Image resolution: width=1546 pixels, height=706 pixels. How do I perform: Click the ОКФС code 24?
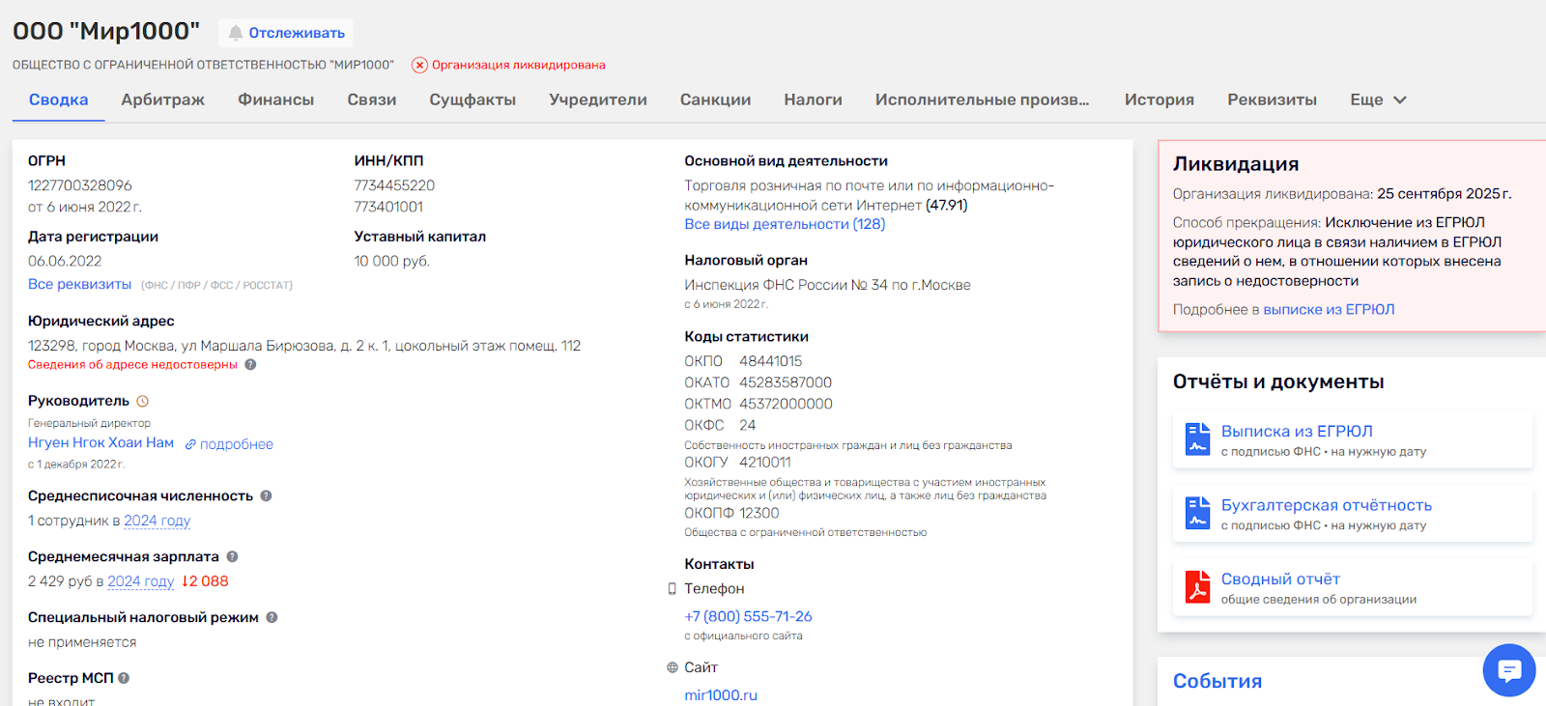(x=747, y=425)
